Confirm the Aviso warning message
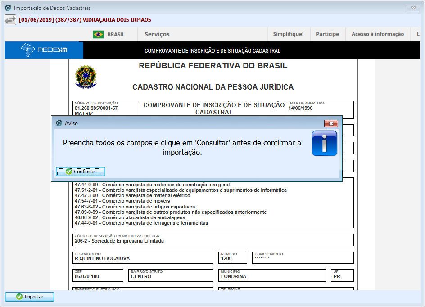Image resolution: width=425 pixels, height=307 pixels. coord(81,172)
